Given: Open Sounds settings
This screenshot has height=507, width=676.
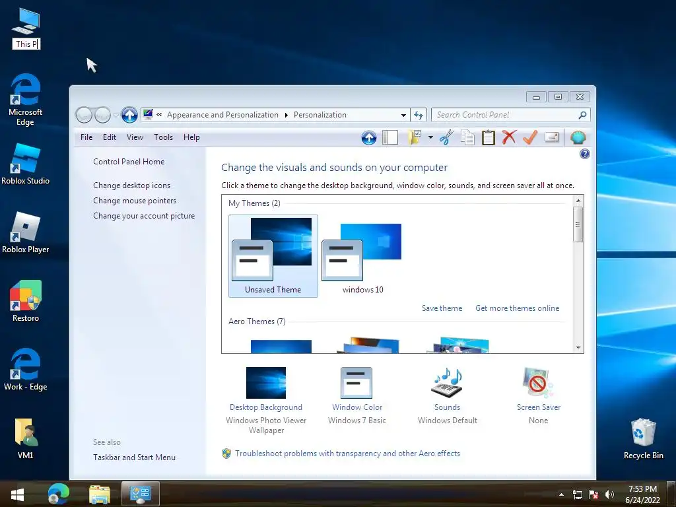Looking at the screenshot, I should [447, 396].
